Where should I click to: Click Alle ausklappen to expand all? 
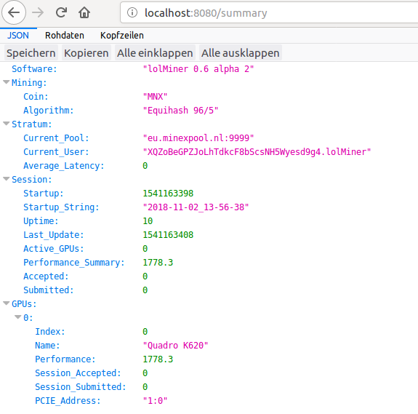[x=240, y=53]
